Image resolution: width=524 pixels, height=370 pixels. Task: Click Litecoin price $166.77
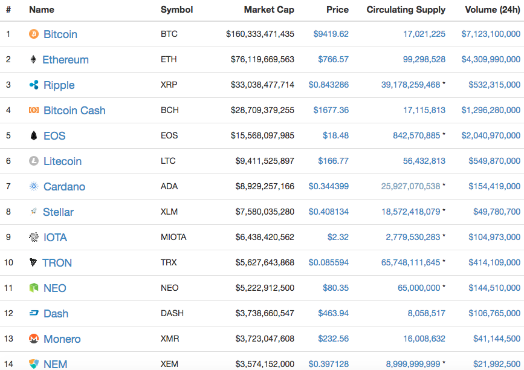(333, 161)
